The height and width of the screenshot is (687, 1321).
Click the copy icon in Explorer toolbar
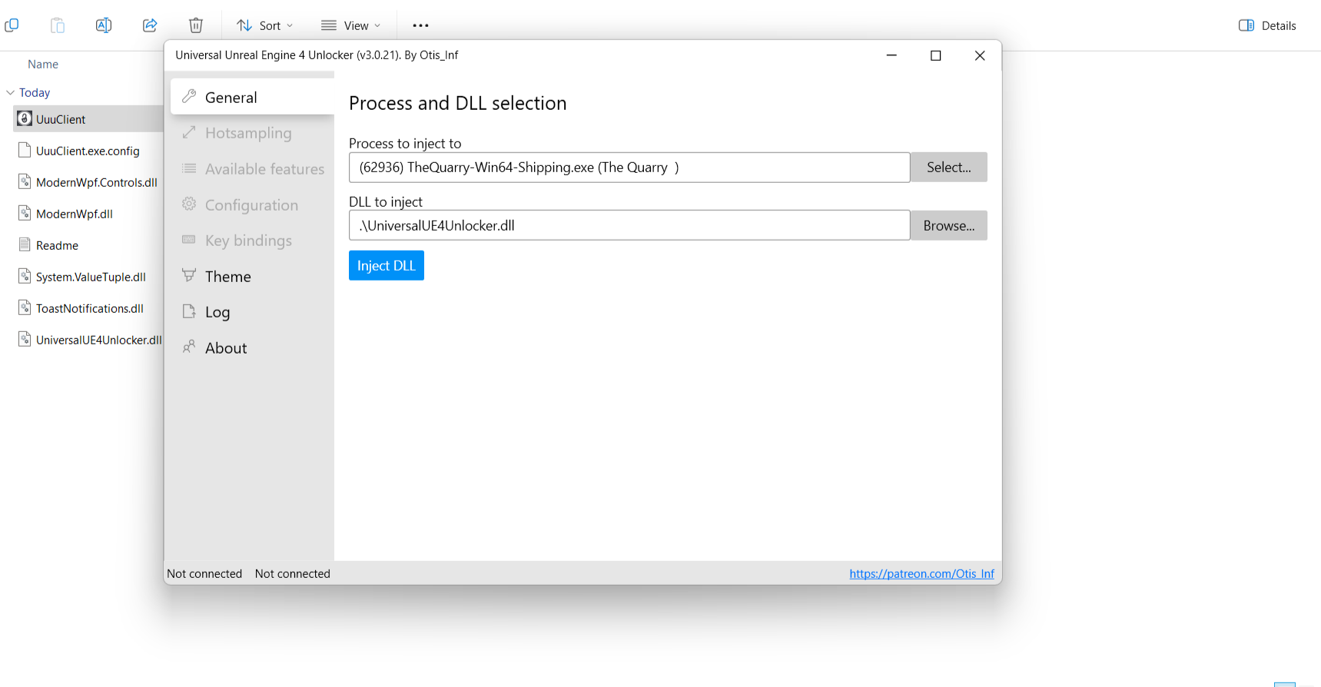[12, 25]
